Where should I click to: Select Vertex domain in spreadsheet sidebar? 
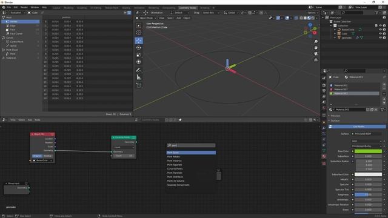click(20, 22)
